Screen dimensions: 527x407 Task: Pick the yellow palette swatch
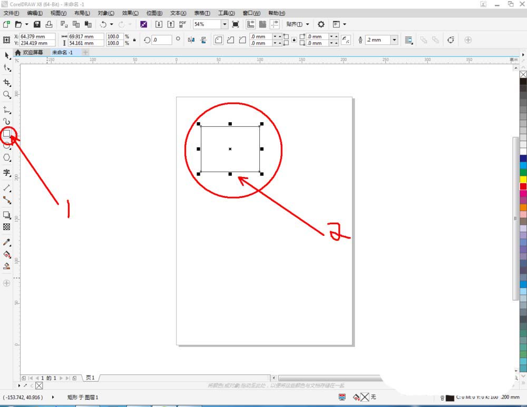523,180
